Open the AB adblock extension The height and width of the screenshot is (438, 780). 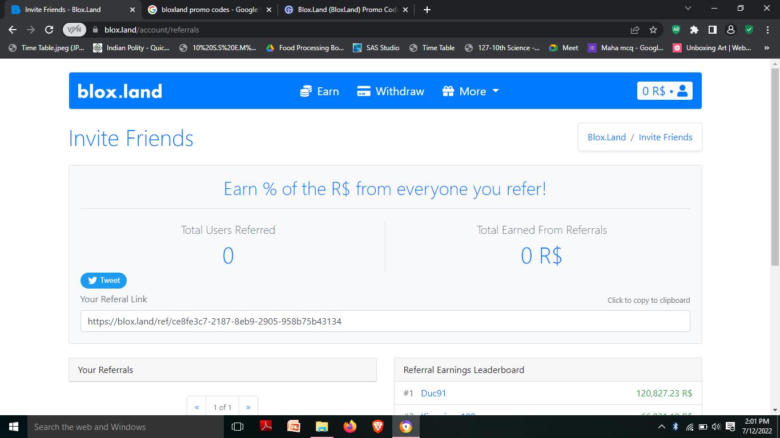676,30
